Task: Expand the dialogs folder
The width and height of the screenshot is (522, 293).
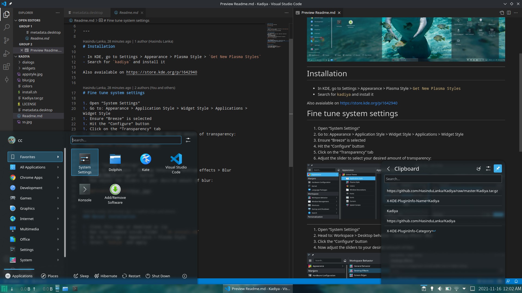Action: click(39, 62)
